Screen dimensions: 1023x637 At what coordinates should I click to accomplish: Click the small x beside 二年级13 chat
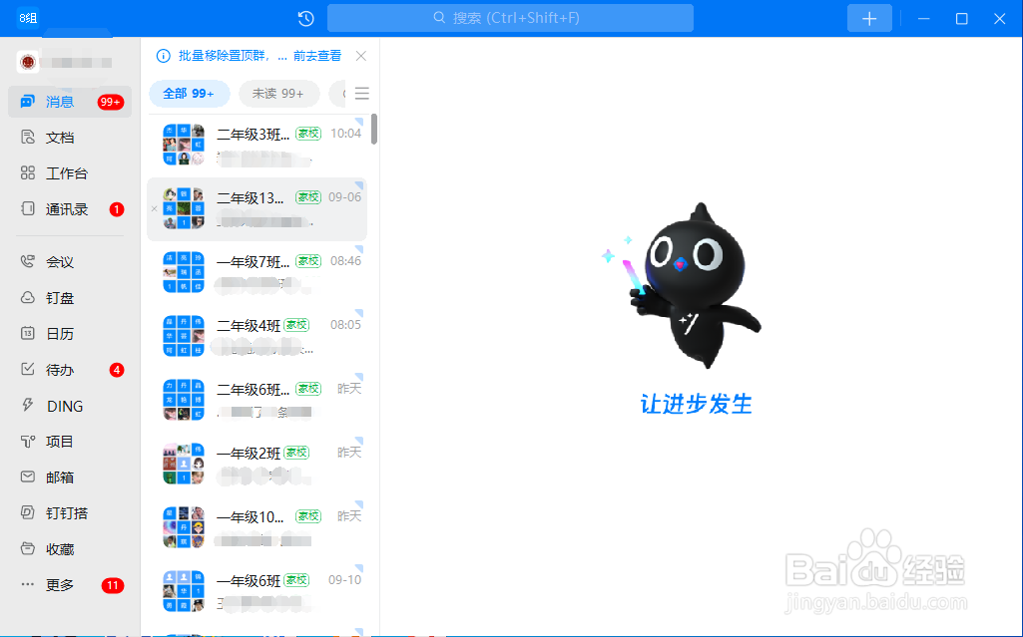[154, 209]
